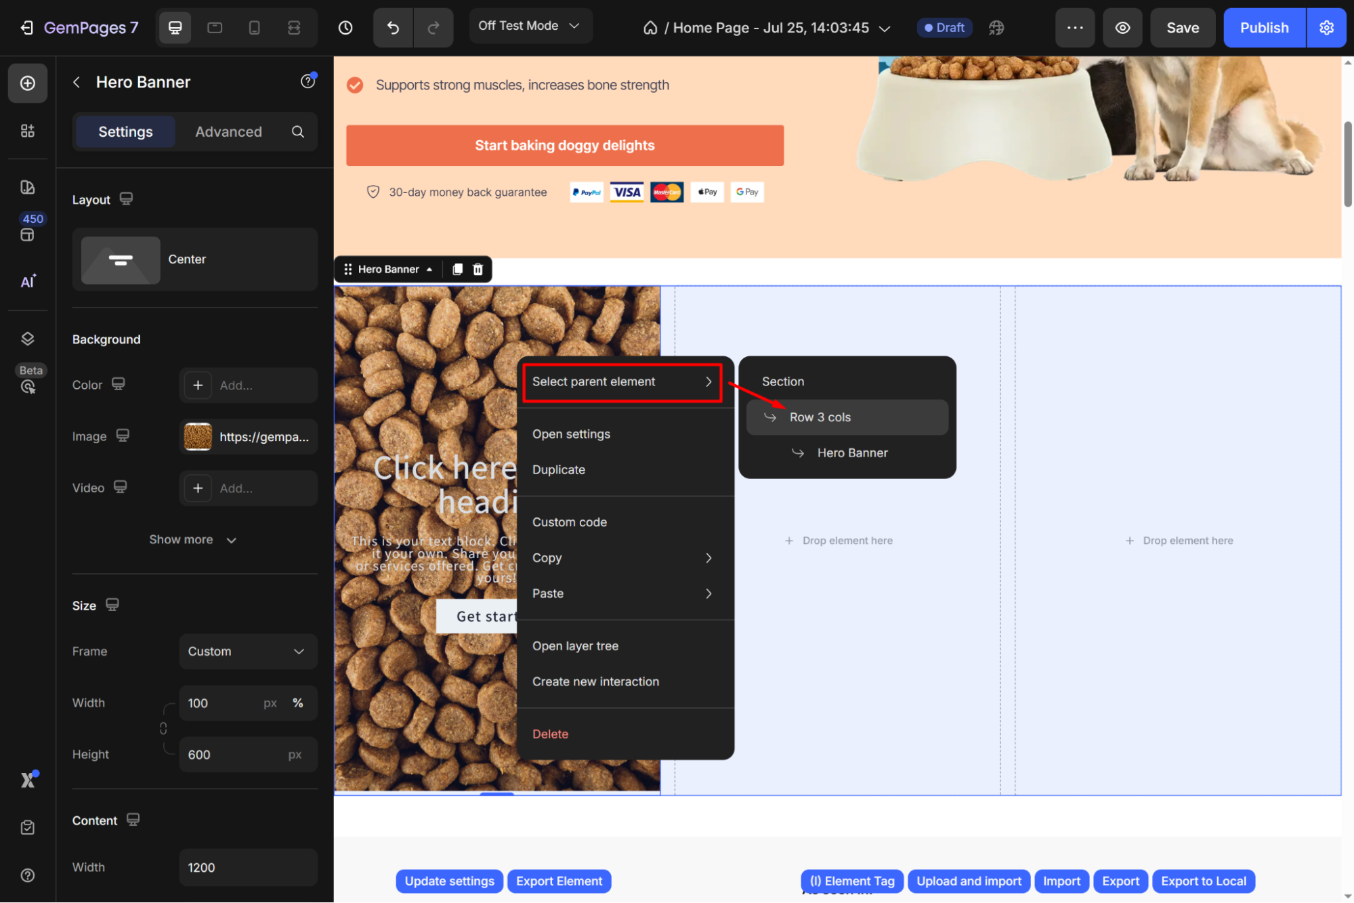Click Start baking doggy delights button
Image resolution: width=1354 pixels, height=903 pixels.
tap(564, 146)
